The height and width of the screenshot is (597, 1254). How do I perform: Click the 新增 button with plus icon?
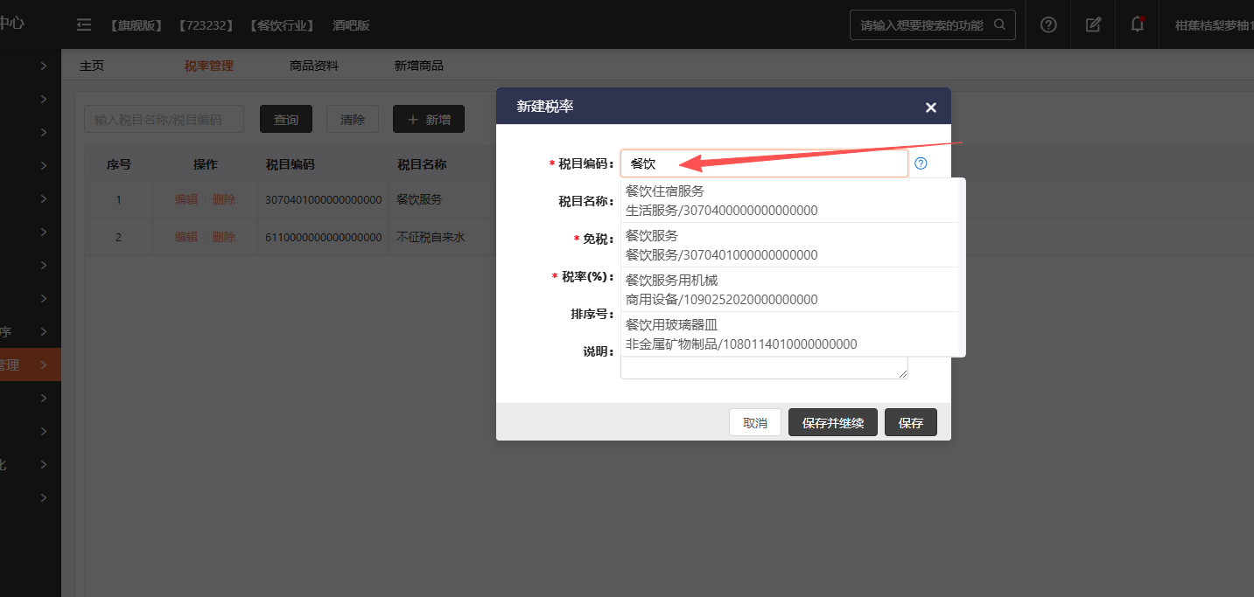tap(428, 120)
